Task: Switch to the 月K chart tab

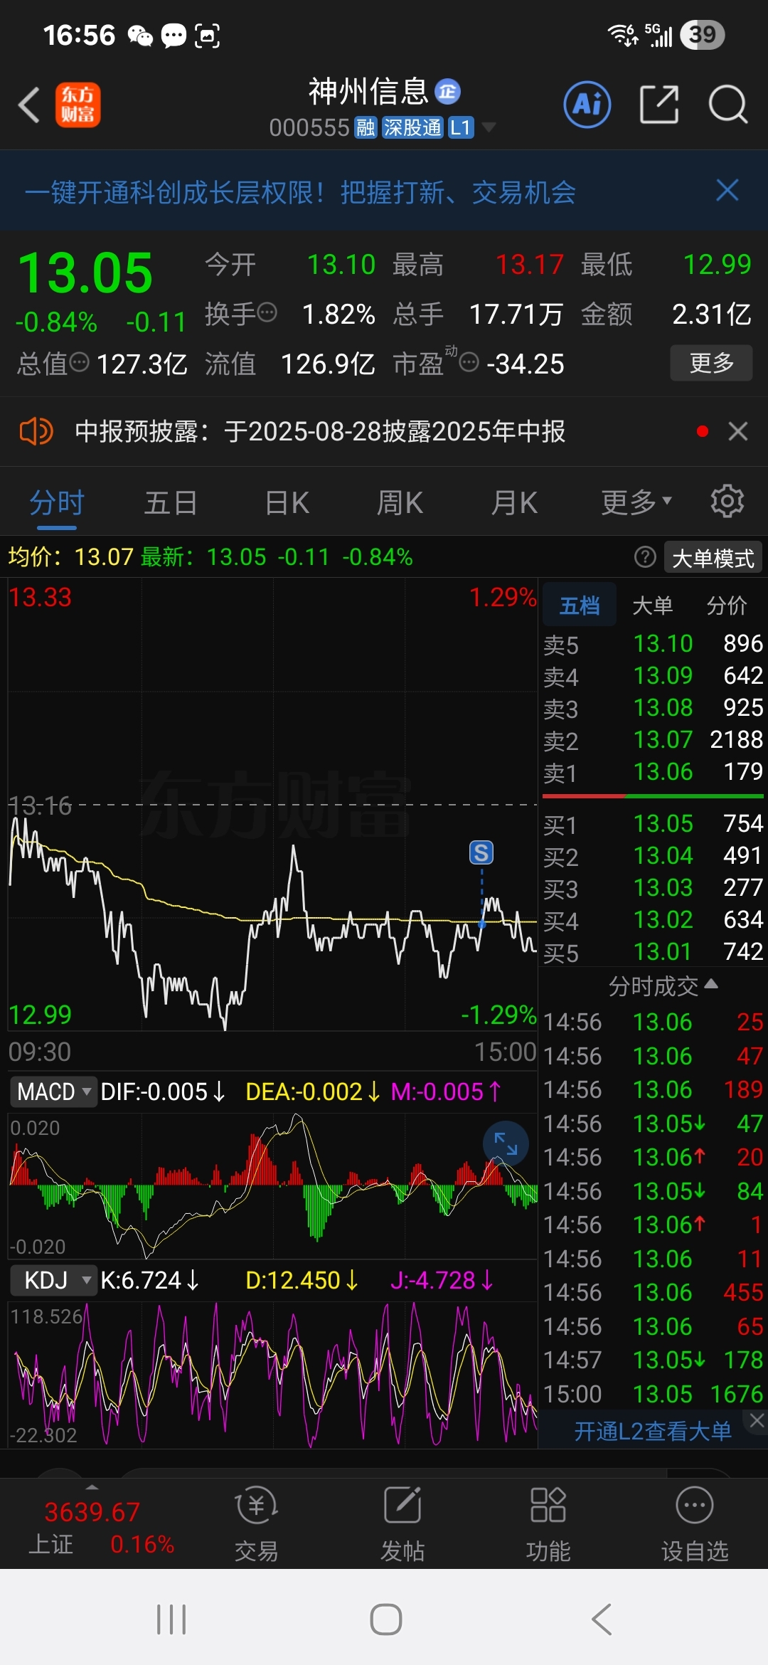Action: click(514, 504)
